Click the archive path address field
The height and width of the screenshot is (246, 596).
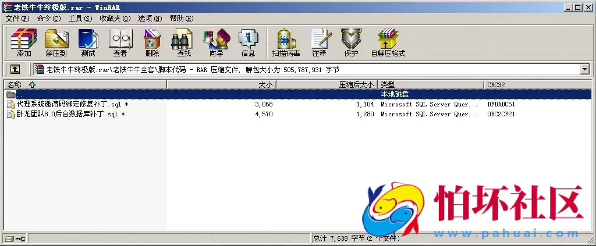(307, 69)
